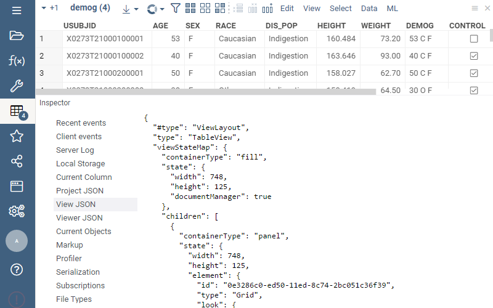This screenshot has height=308, width=493.
Task: Open the Functions f(x) sidebar icon
Action: click(x=17, y=60)
